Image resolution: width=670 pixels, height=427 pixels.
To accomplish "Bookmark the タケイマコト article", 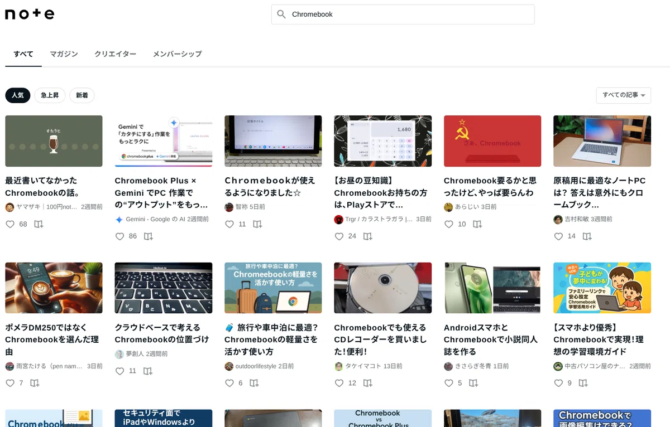I will click(x=367, y=384).
